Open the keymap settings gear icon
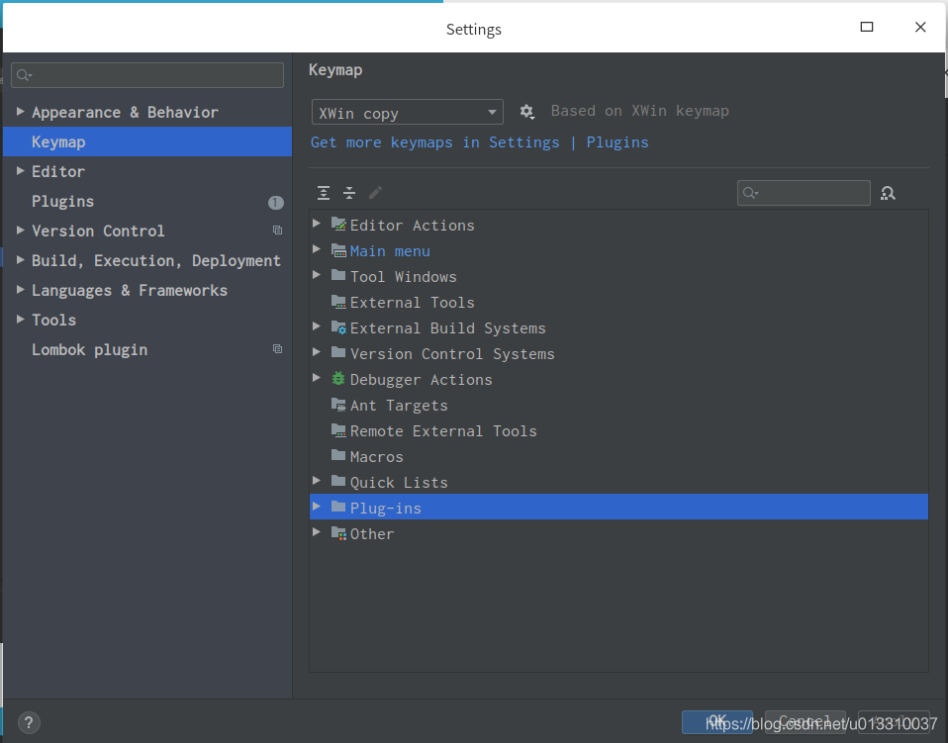 click(x=527, y=112)
